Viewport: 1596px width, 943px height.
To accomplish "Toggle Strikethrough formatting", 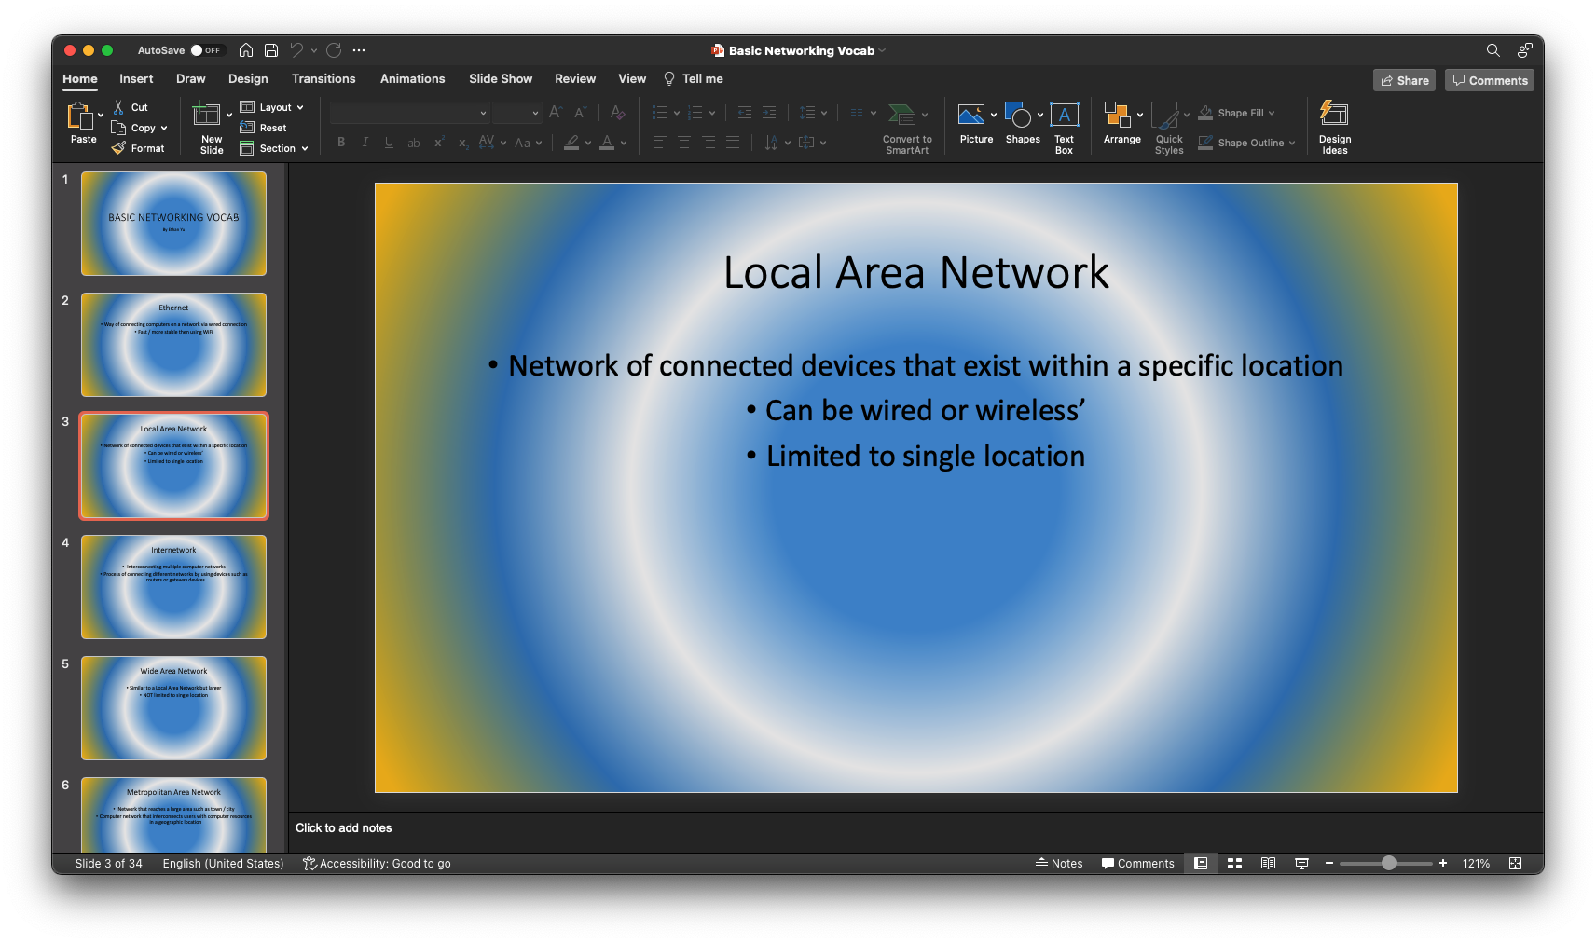I will (x=414, y=143).
